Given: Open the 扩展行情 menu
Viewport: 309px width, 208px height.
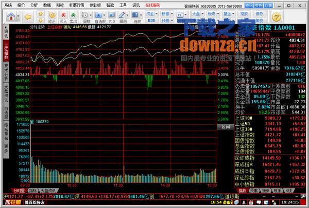Looking at the screenshot, I should coord(77,5).
